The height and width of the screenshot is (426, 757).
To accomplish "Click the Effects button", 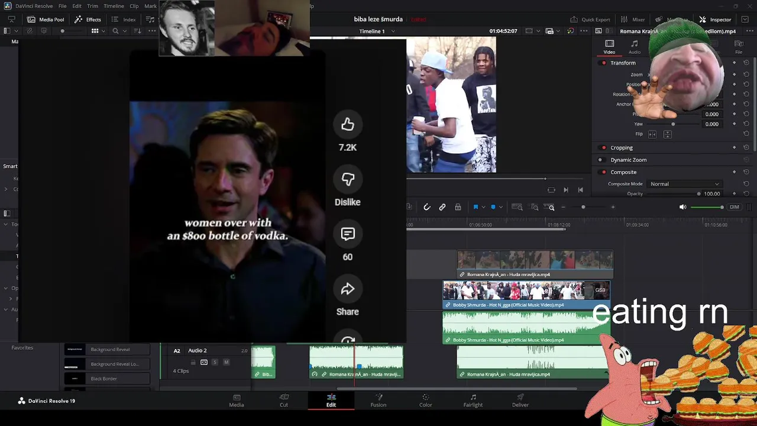I will tap(88, 20).
